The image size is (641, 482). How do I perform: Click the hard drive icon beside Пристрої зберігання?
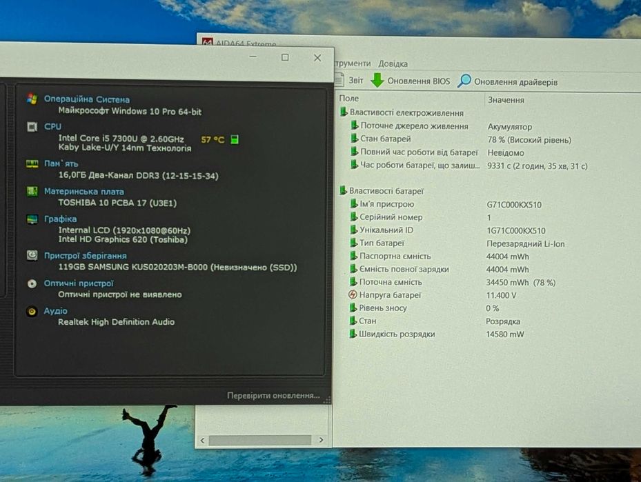(x=32, y=256)
